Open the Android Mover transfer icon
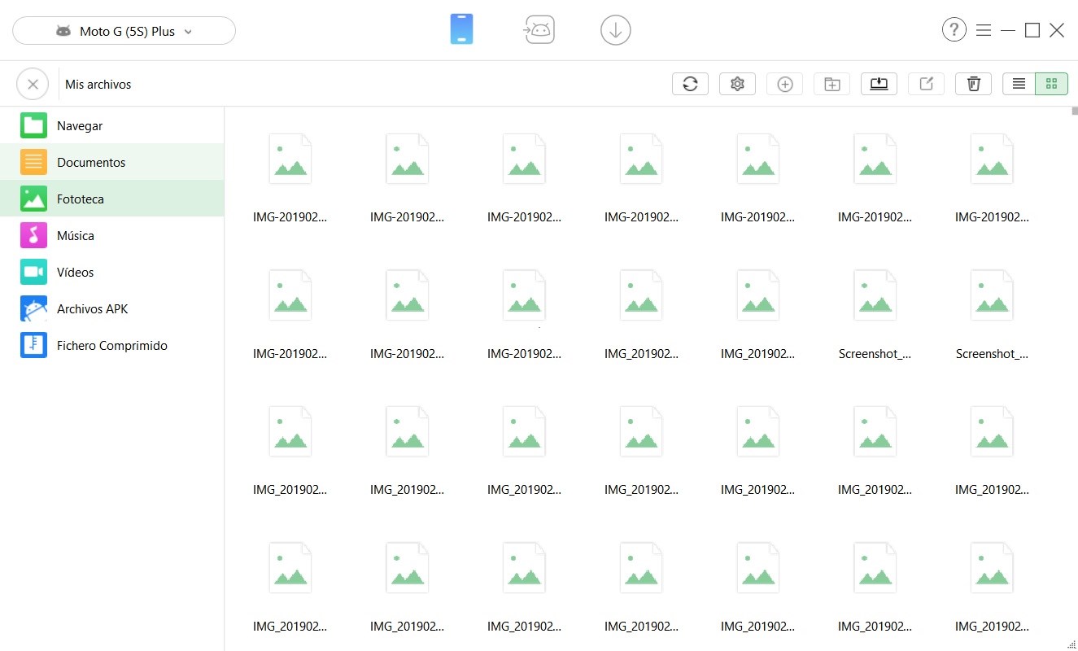Image resolution: width=1078 pixels, height=651 pixels. pos(539,31)
